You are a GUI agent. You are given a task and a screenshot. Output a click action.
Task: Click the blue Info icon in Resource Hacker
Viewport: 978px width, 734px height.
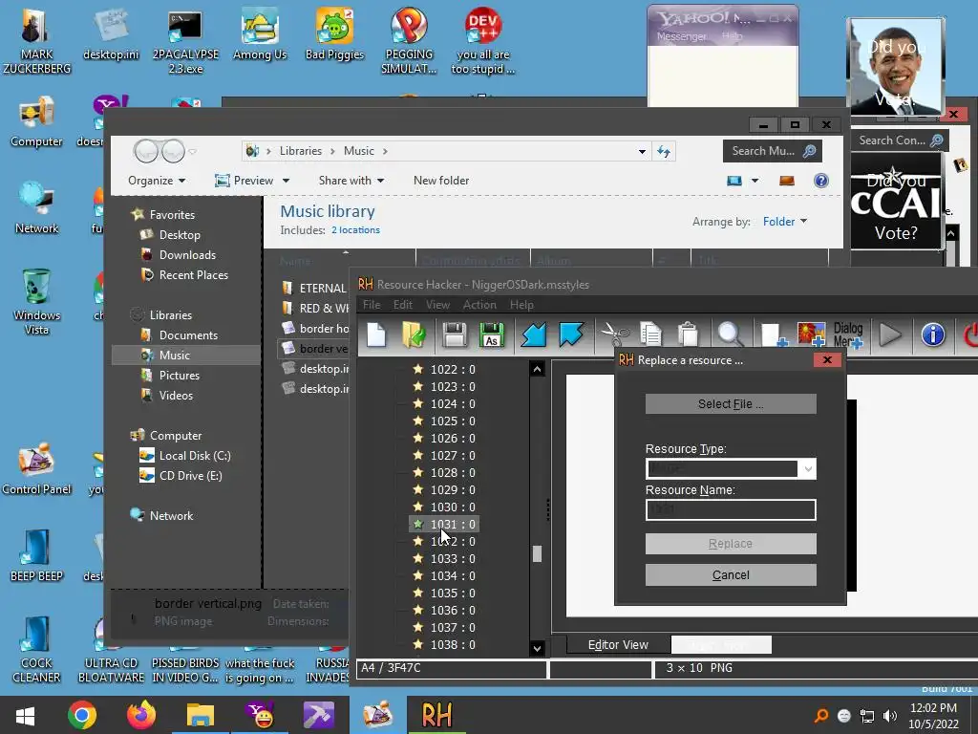point(932,335)
